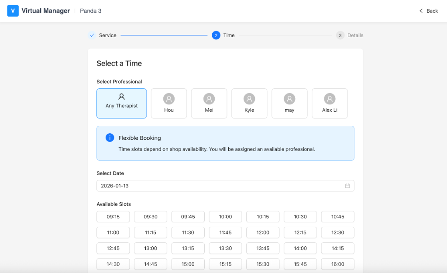Image resolution: width=447 pixels, height=273 pixels.
Task: Choose the 15:30 time
Action: coord(263,264)
